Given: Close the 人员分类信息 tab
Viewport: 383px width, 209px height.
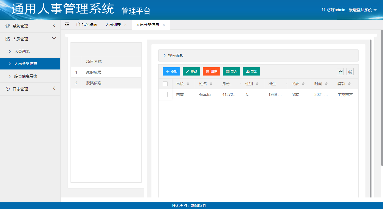Looking at the screenshot, I should click(x=164, y=25).
